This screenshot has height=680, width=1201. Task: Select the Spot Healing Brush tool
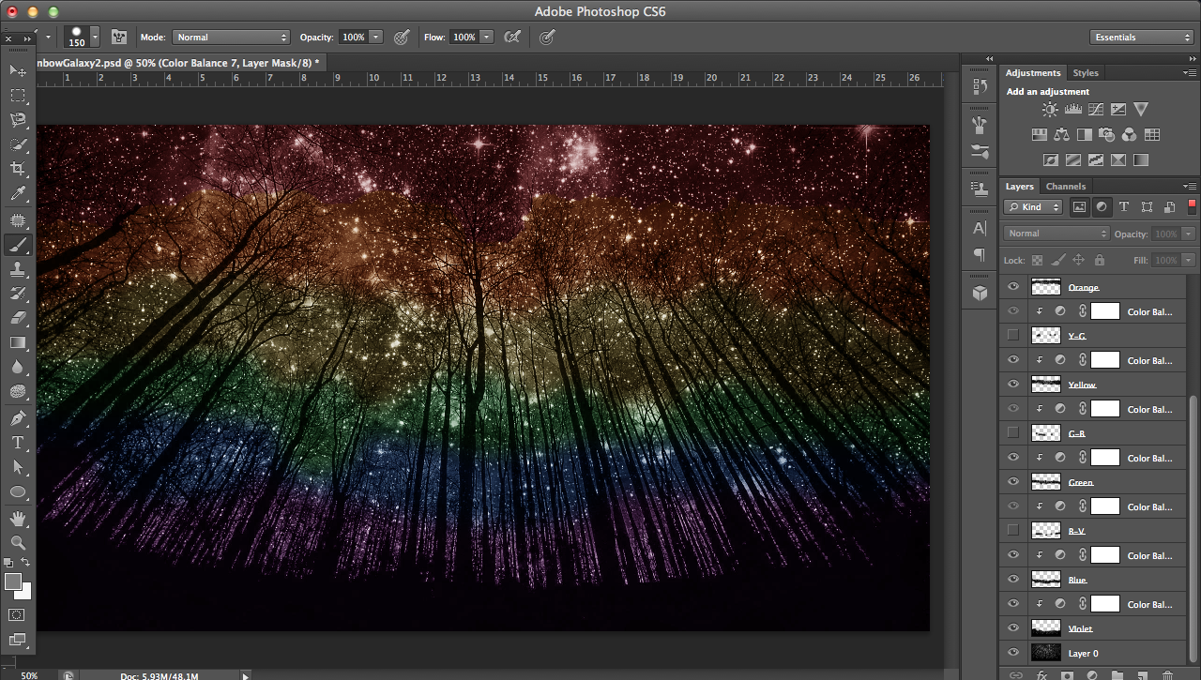[18, 220]
